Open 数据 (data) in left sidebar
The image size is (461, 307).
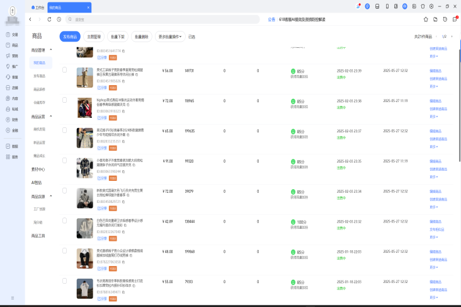(x=11, y=146)
